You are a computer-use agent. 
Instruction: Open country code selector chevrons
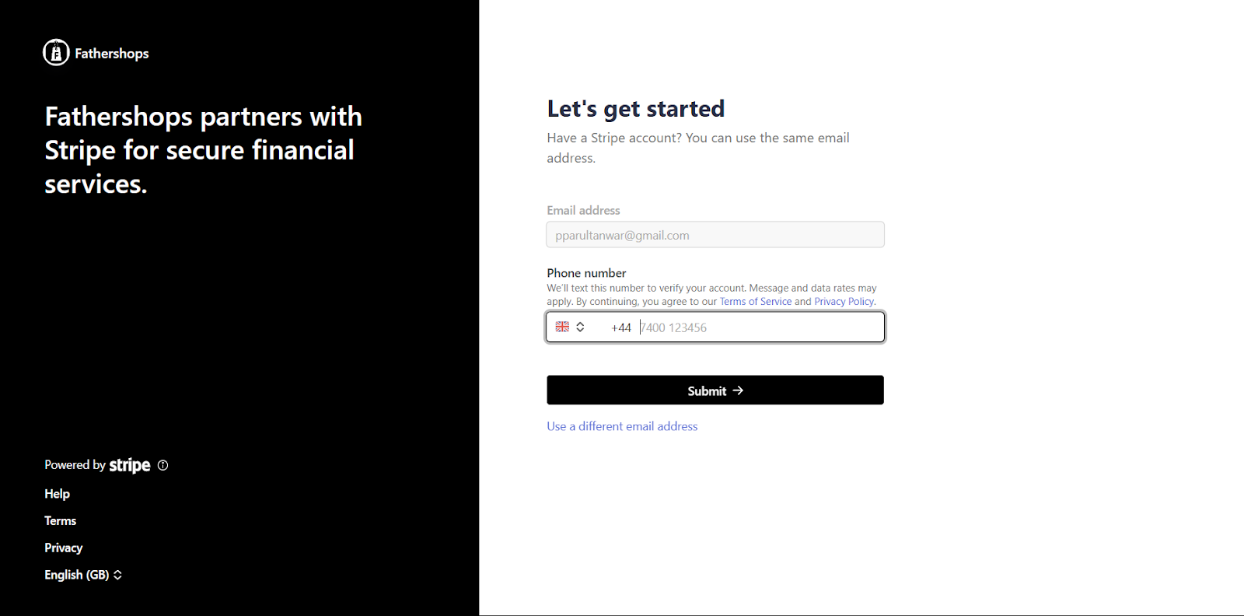pyautogui.click(x=580, y=327)
